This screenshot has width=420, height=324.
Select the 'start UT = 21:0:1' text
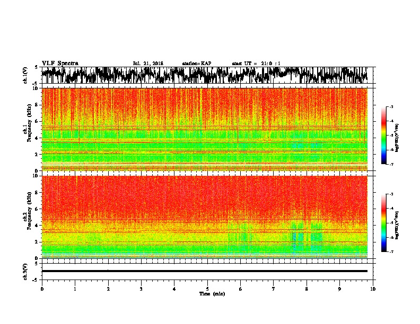(x=256, y=64)
